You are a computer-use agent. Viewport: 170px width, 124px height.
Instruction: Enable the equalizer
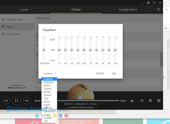click(100, 73)
